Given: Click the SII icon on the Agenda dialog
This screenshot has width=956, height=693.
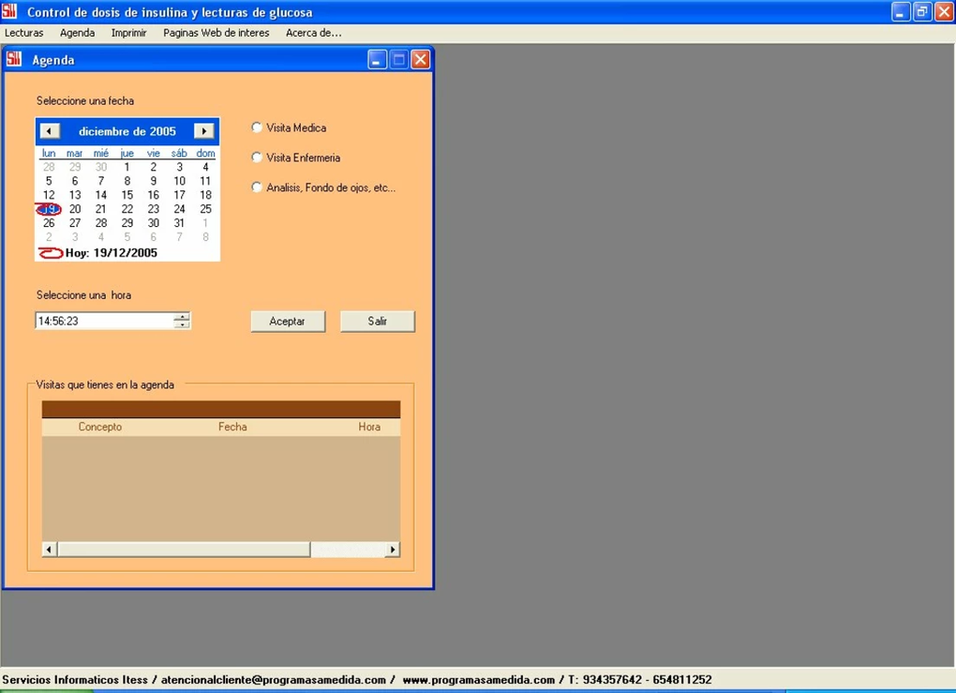Looking at the screenshot, I should (x=13, y=58).
